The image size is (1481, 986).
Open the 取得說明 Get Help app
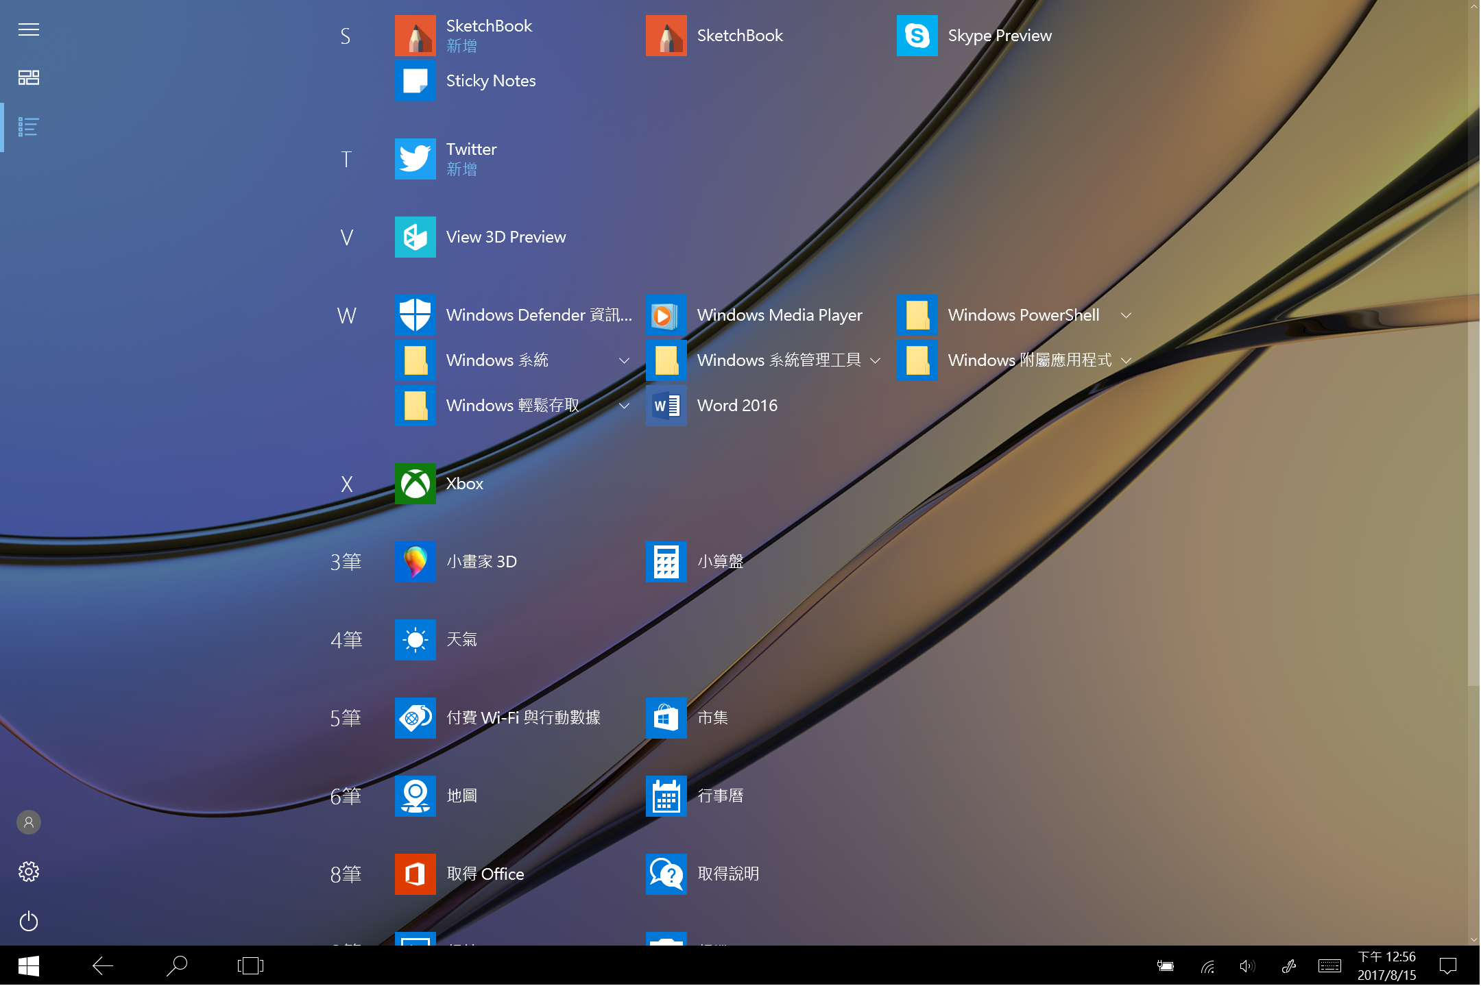pos(764,874)
